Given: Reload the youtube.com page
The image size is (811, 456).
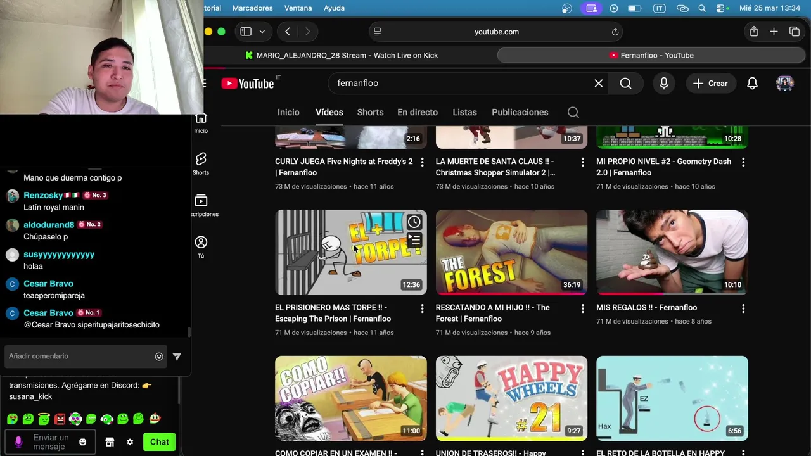Looking at the screenshot, I should click(x=615, y=32).
